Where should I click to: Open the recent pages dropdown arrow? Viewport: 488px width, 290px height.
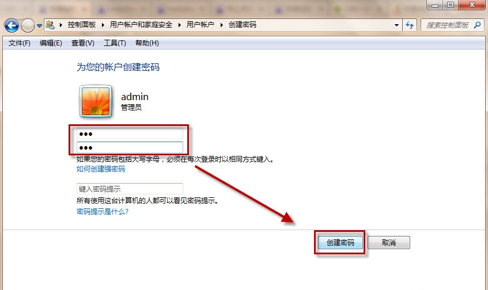[39, 25]
